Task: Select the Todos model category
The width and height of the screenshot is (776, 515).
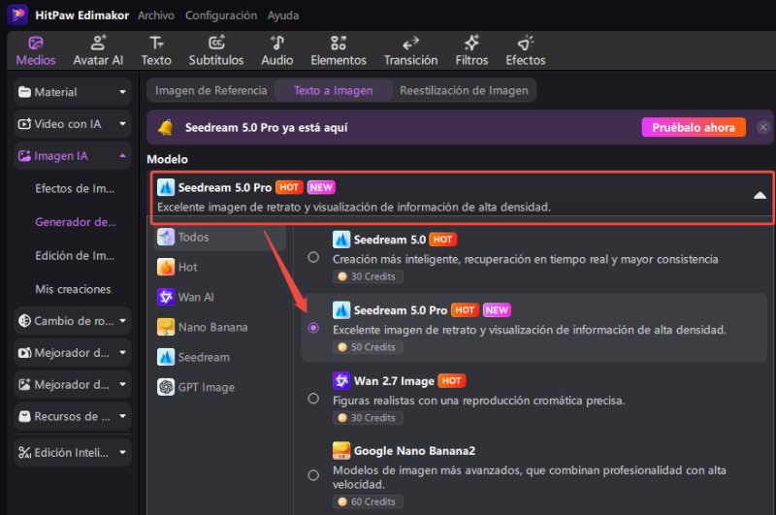Action: tap(220, 237)
